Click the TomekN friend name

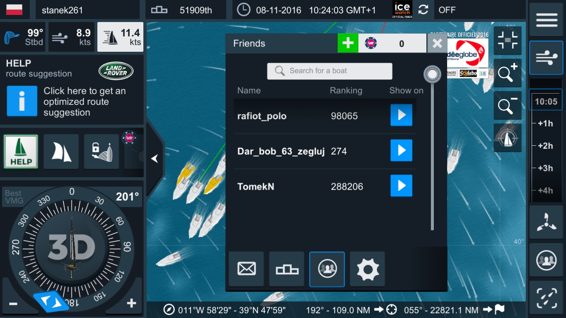pyautogui.click(x=256, y=187)
